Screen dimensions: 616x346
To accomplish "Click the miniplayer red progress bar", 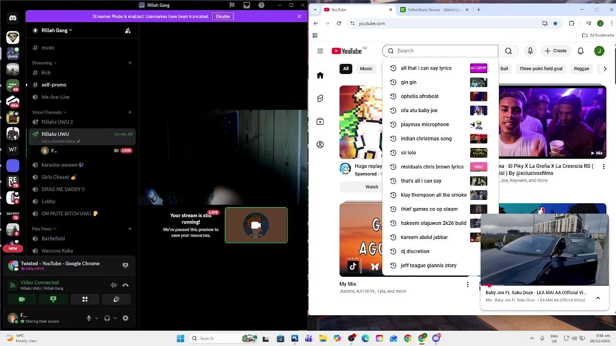I will click(545, 285).
